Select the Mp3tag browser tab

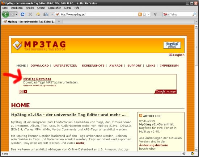(29, 22)
